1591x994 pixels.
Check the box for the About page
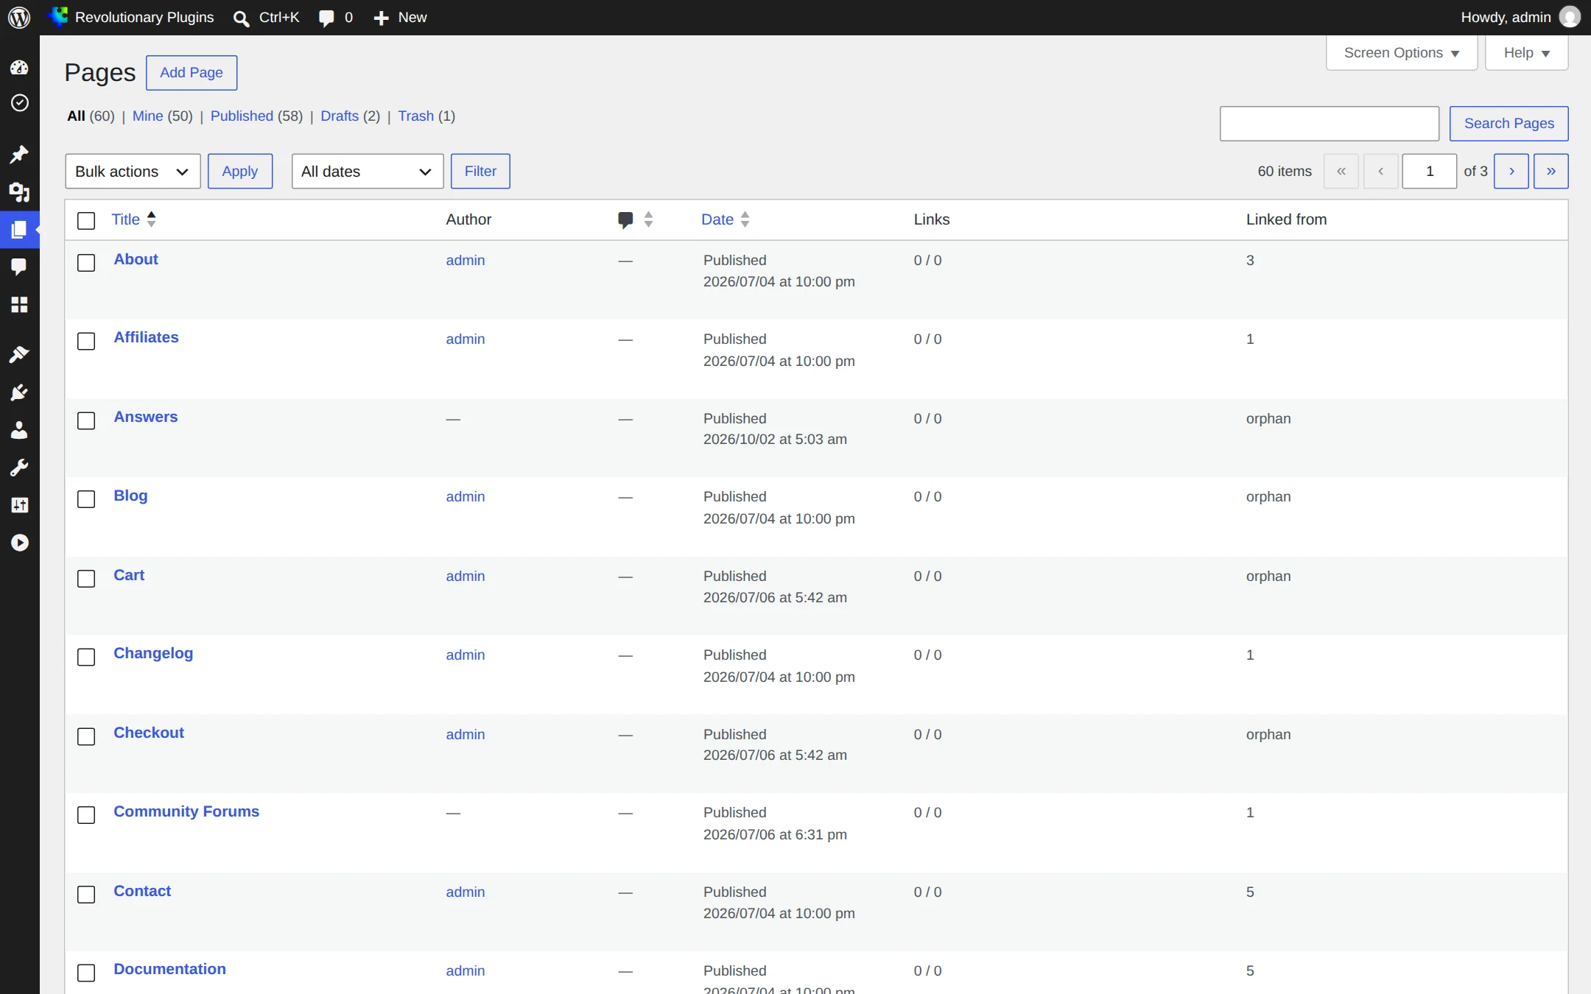(x=86, y=262)
